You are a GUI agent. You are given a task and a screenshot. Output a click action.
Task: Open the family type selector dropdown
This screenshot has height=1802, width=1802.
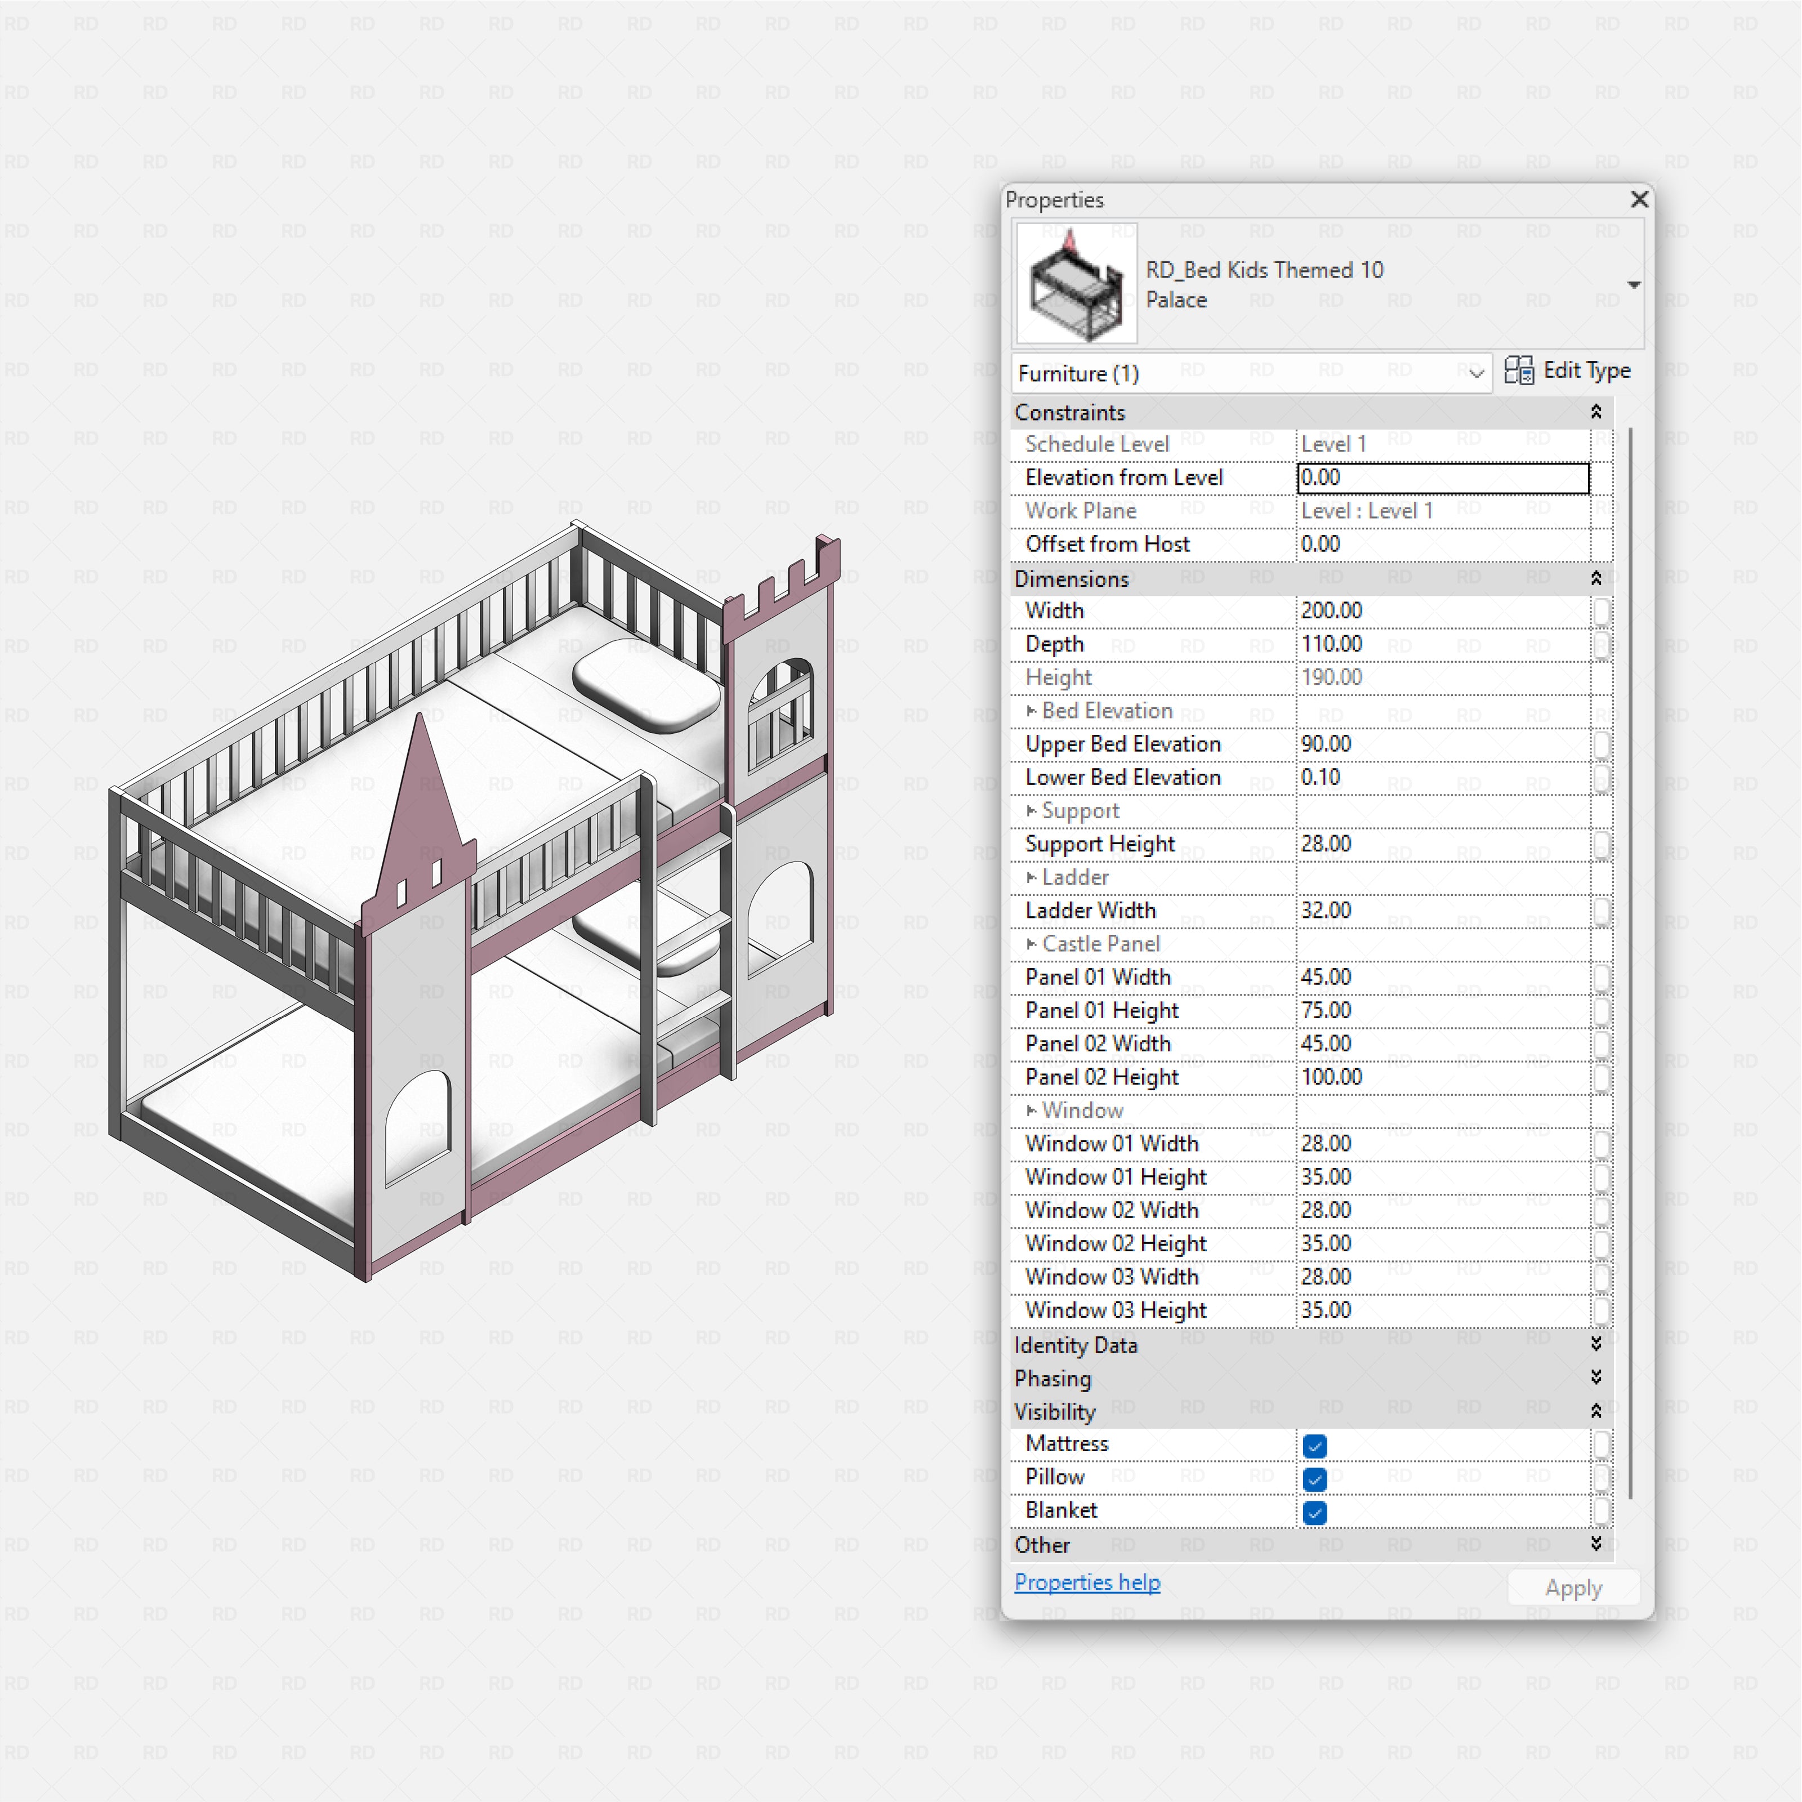point(1634,284)
